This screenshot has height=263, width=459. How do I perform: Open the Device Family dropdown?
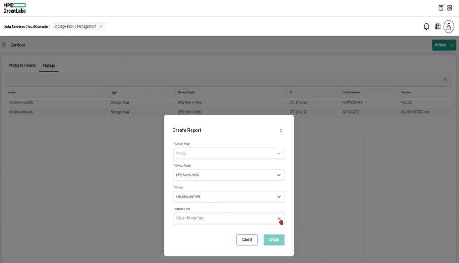[x=229, y=175]
